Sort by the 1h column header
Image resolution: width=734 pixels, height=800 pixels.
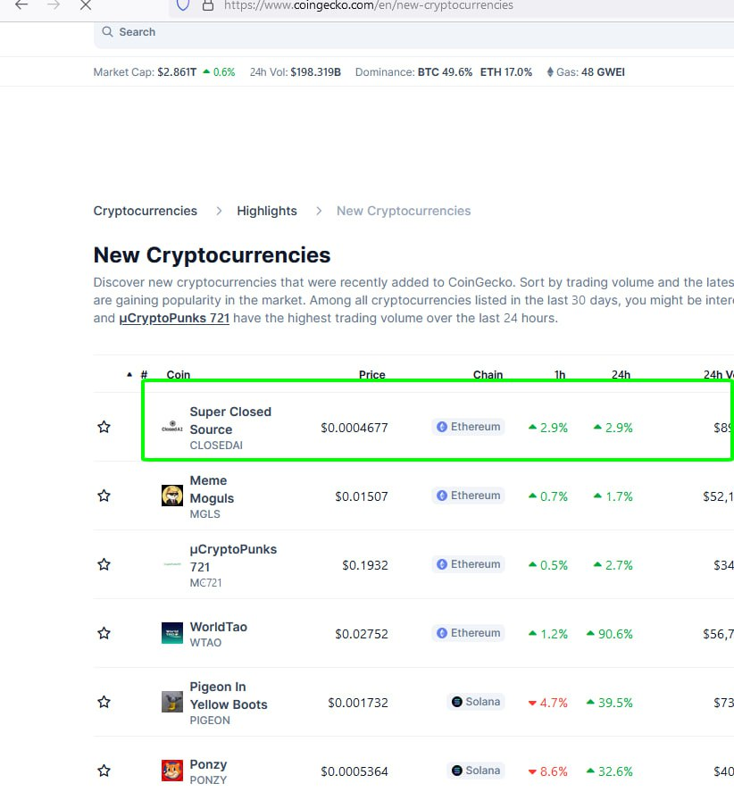(x=560, y=374)
